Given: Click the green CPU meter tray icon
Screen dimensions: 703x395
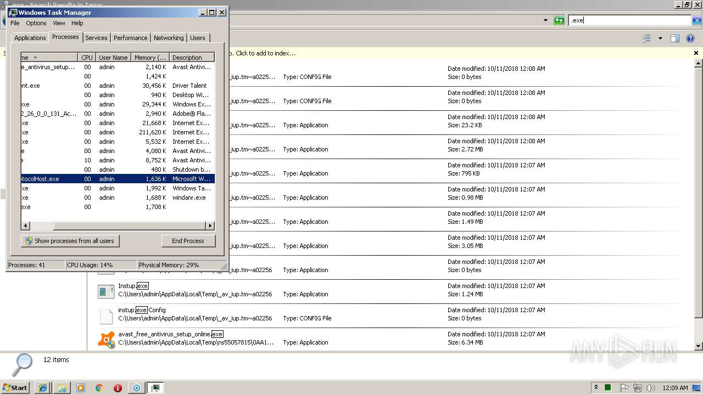Looking at the screenshot, I should pyautogui.click(x=608, y=387).
